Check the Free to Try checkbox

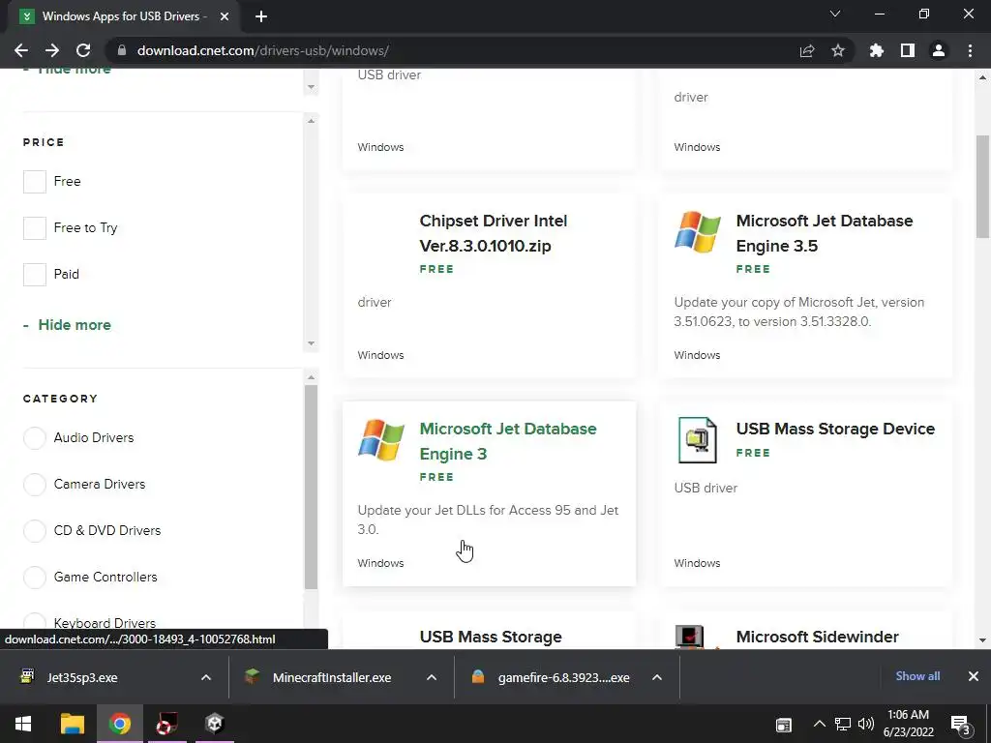pos(35,228)
